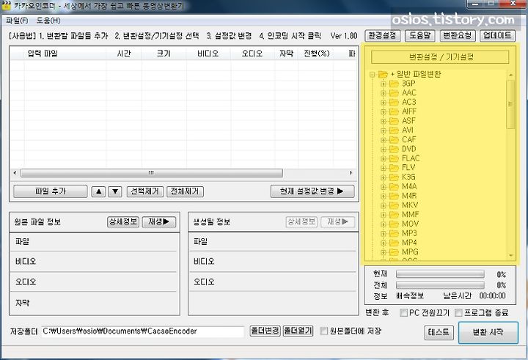Select the MPG folder icon
Image resolution: width=528 pixels, height=360 pixels.
(x=394, y=252)
